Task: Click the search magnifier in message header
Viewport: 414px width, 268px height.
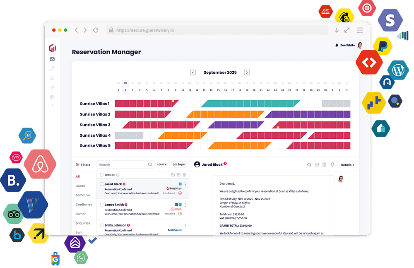Action: pyautogui.click(x=309, y=165)
